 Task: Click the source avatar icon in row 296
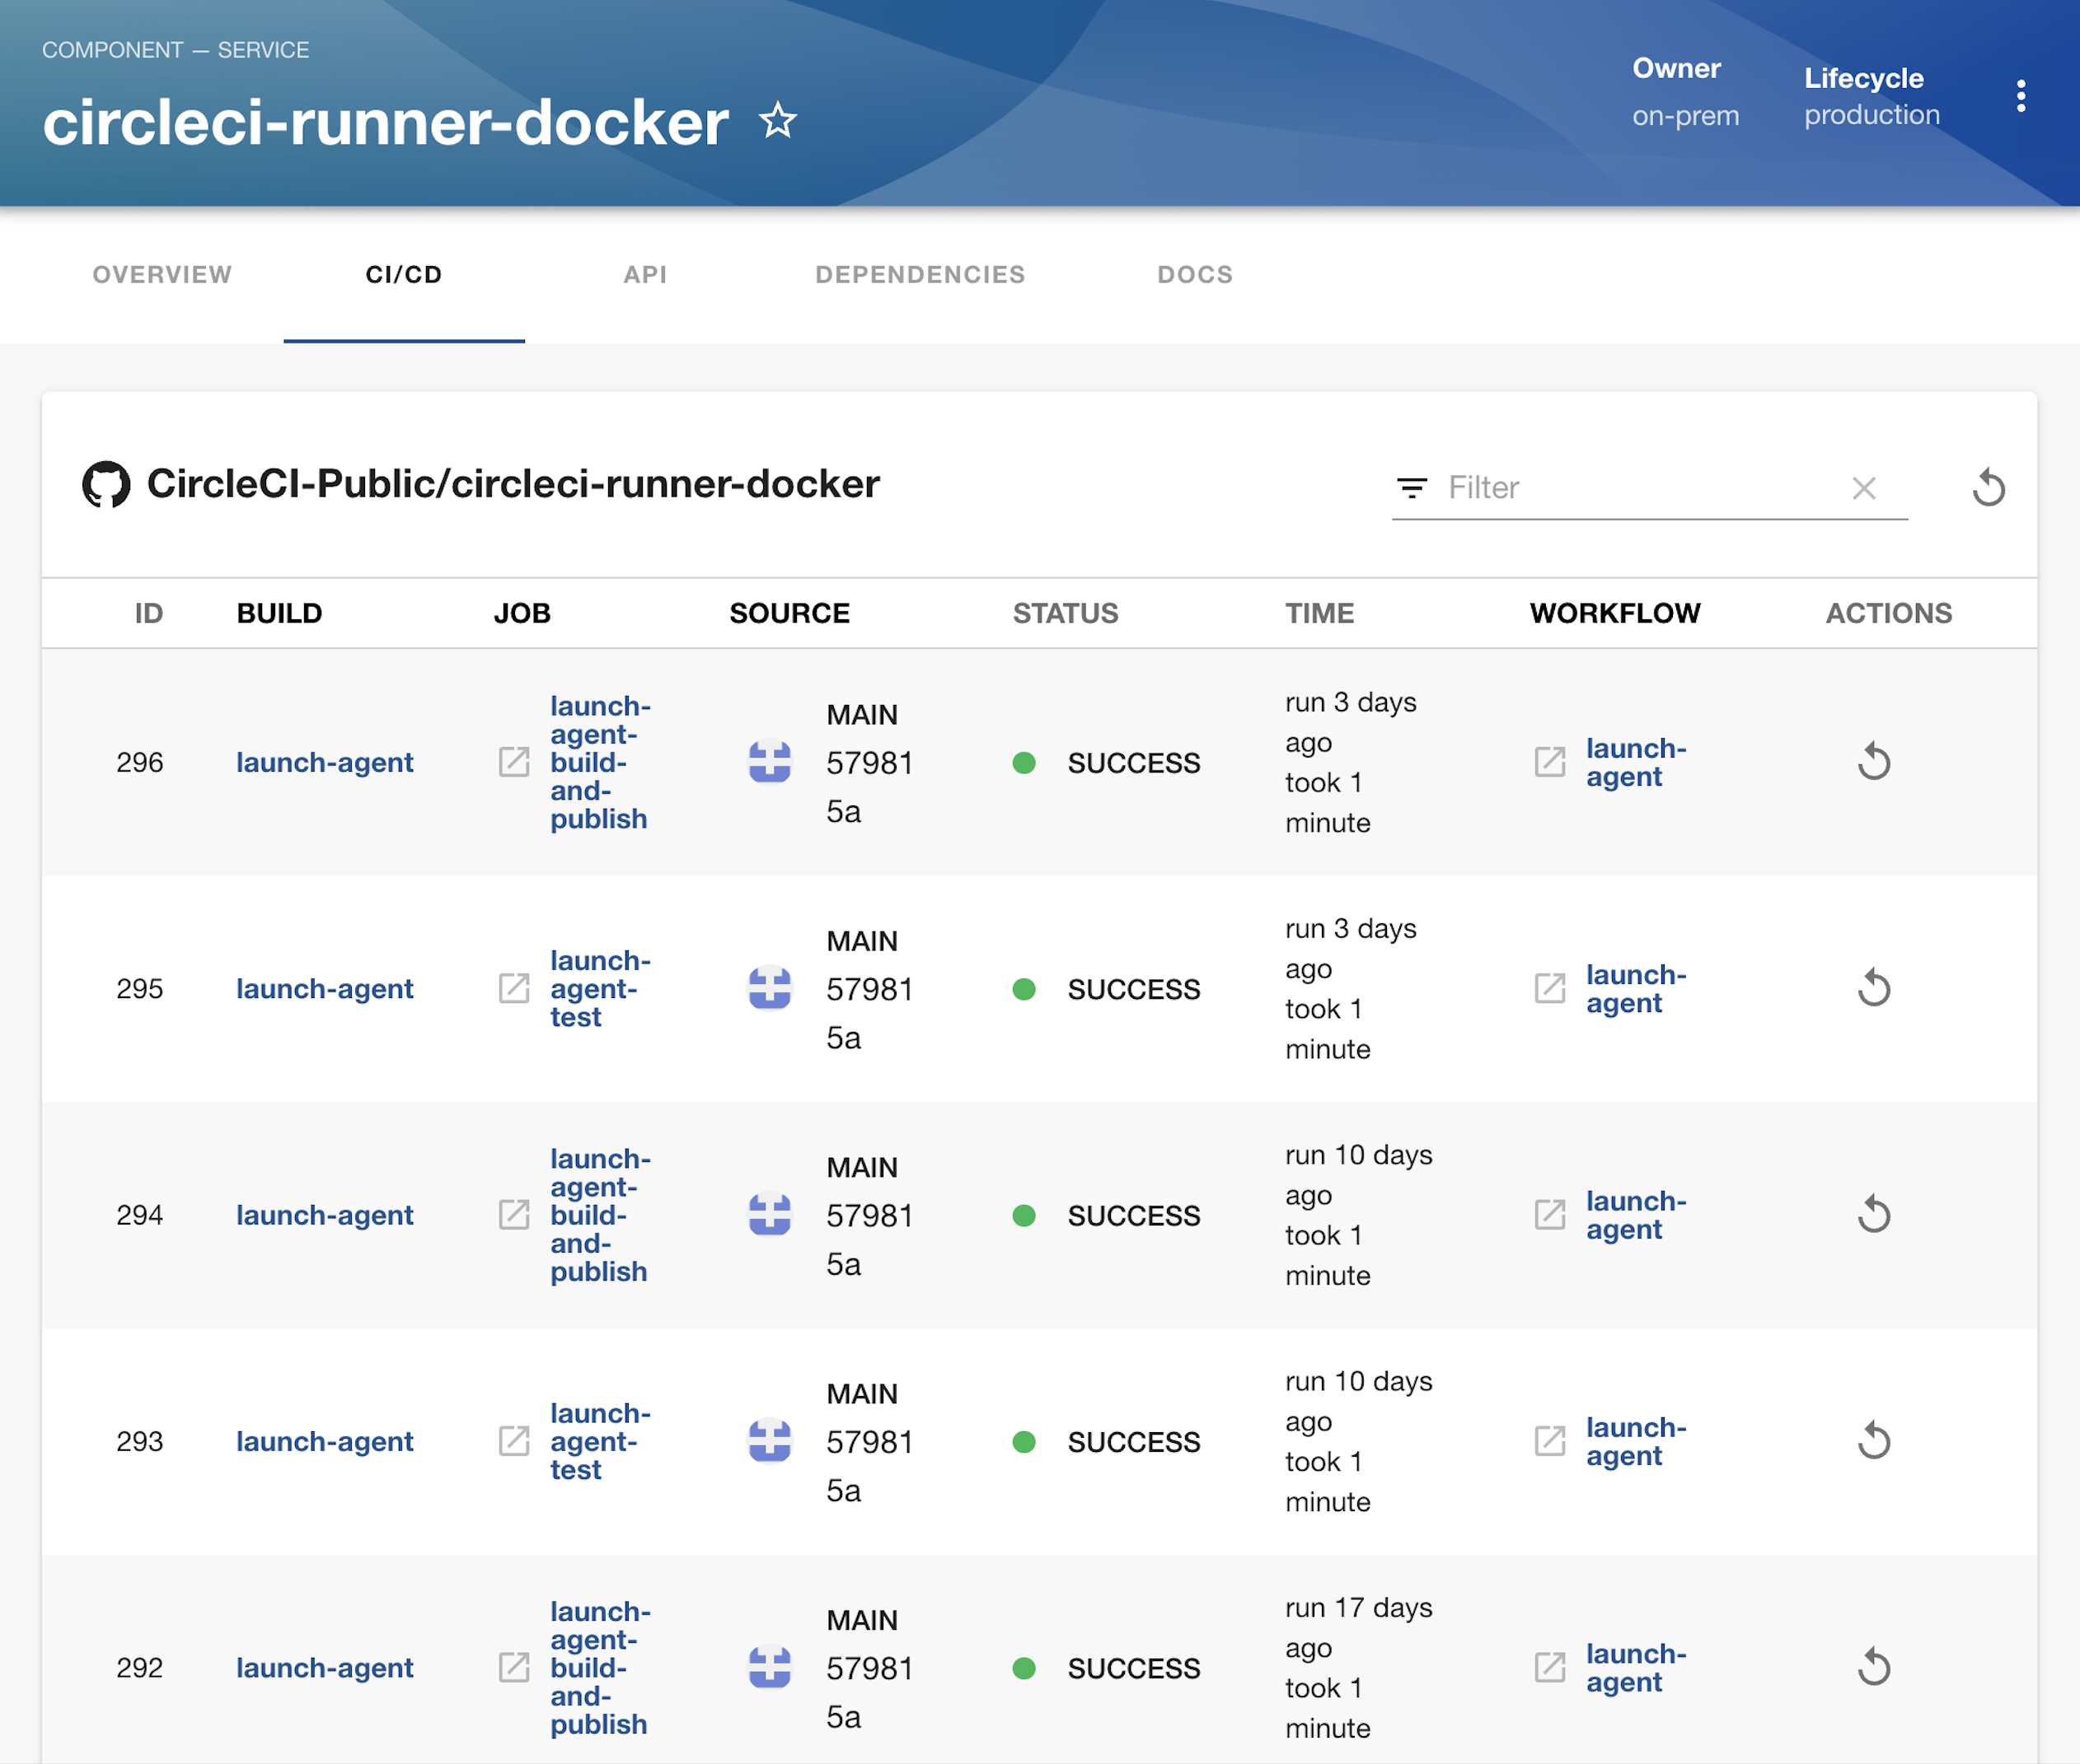(770, 762)
